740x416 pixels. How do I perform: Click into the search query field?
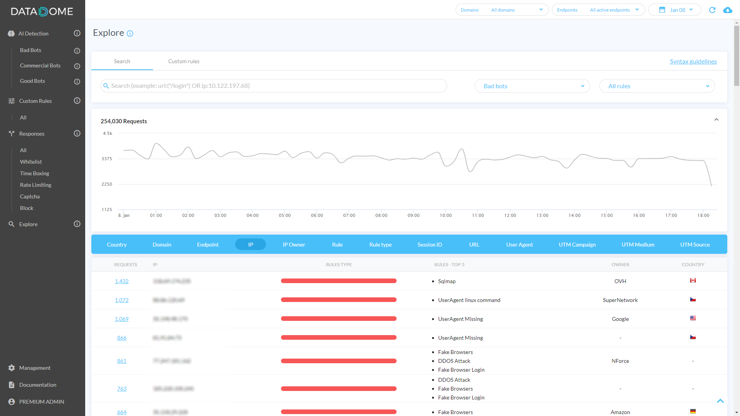click(274, 86)
